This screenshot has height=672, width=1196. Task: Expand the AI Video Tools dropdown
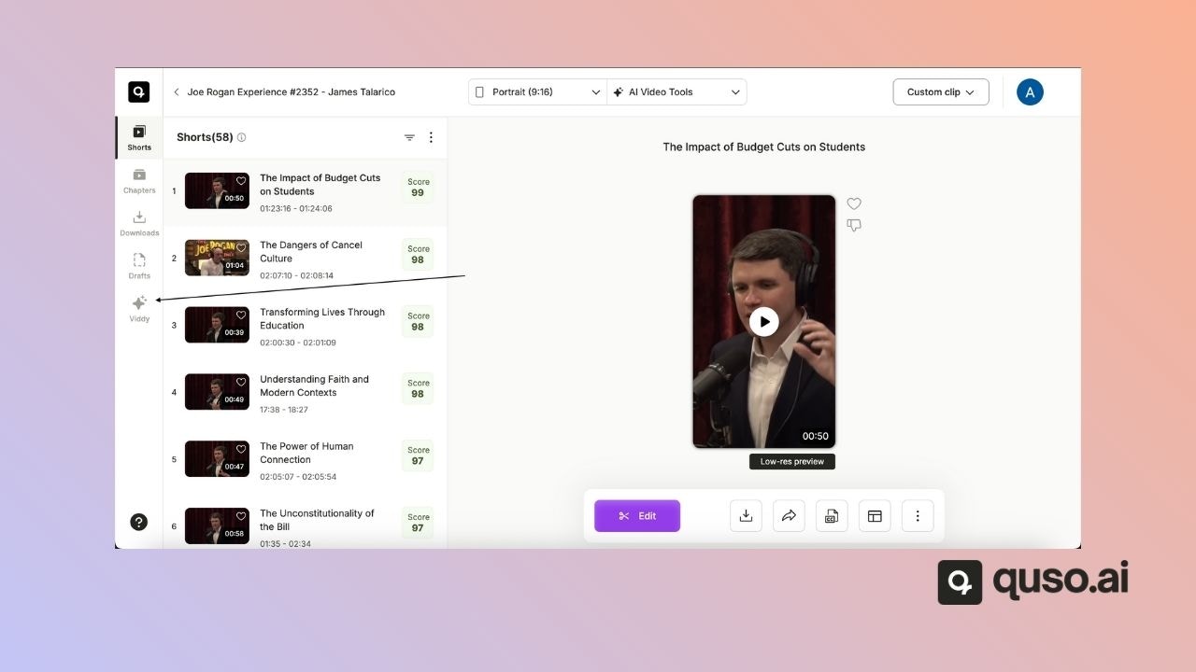coord(677,92)
